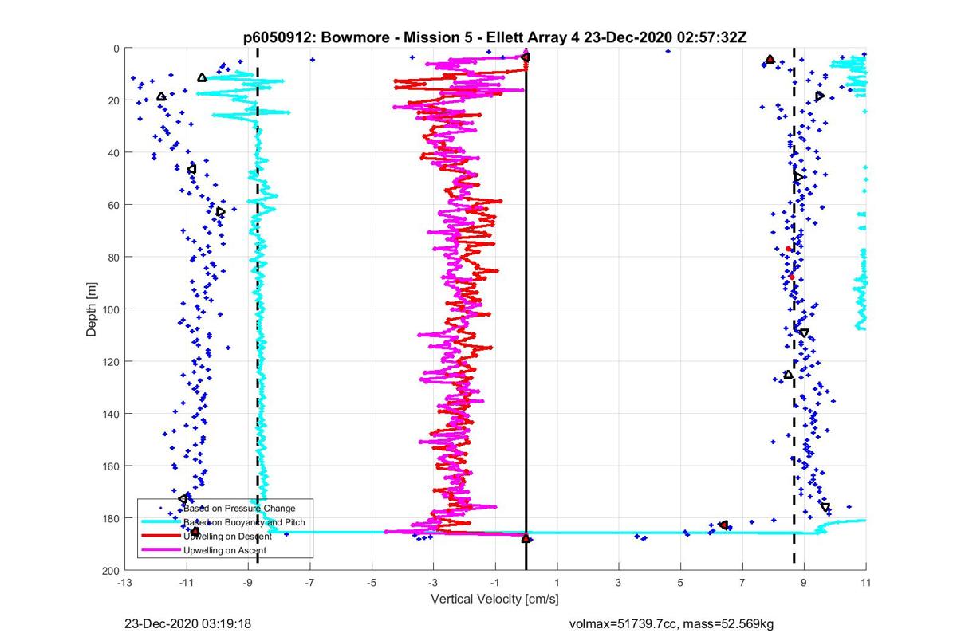Click the magenta line sample in the legend
This screenshot has width=957, height=641.
click(161, 551)
